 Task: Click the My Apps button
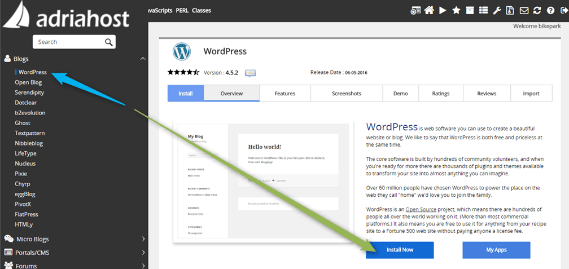(x=496, y=250)
